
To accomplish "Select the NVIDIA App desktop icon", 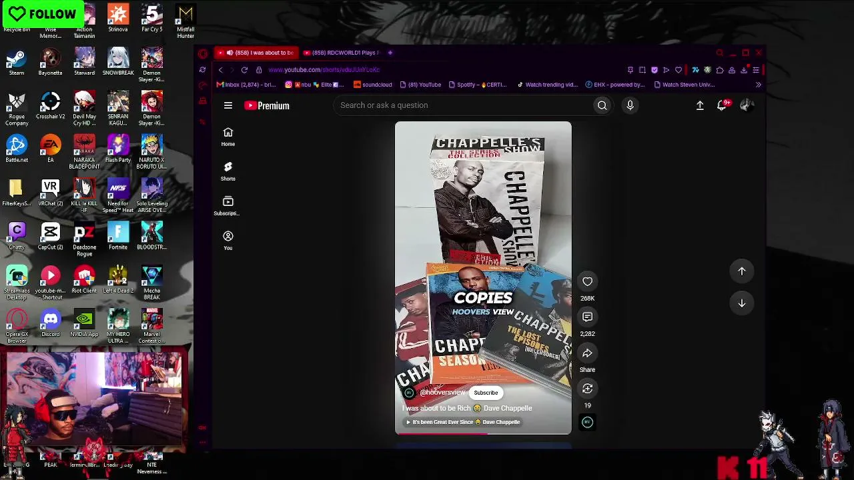I will pos(84,324).
